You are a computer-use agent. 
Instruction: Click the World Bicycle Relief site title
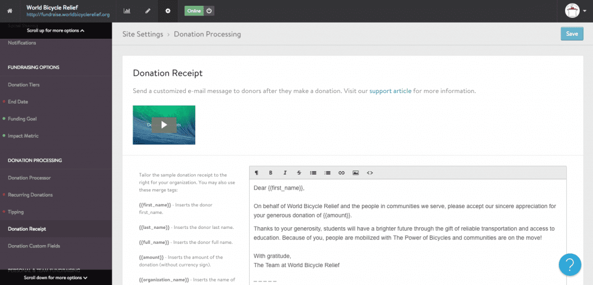click(52, 8)
